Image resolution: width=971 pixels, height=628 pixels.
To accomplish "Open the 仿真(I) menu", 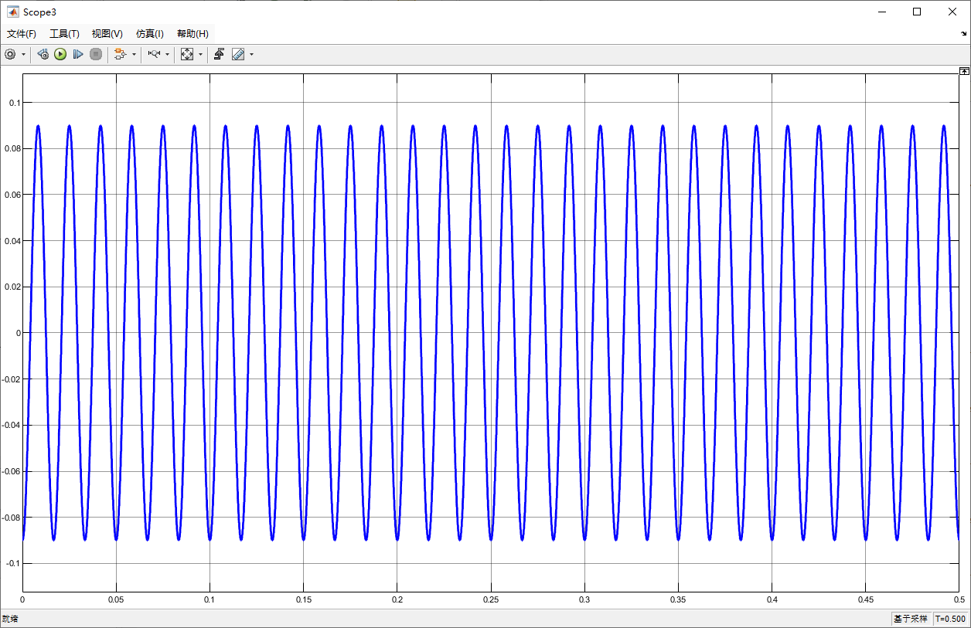I will tap(150, 34).
